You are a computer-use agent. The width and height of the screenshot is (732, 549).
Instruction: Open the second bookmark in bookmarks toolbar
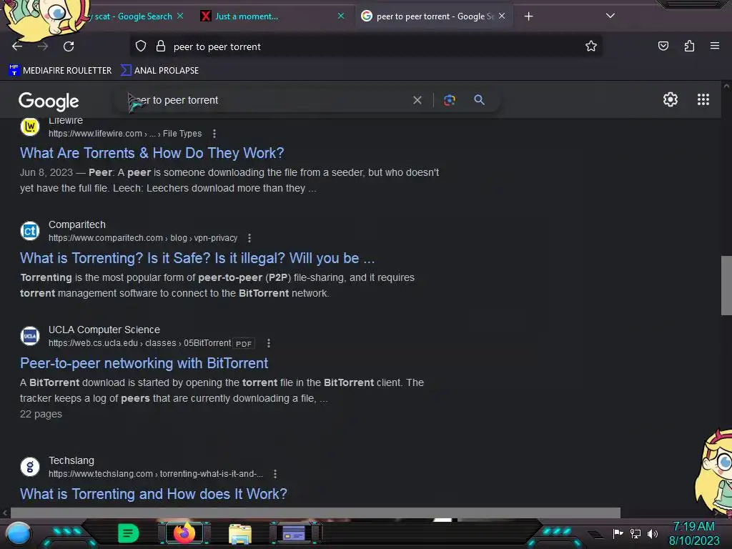[159, 71]
